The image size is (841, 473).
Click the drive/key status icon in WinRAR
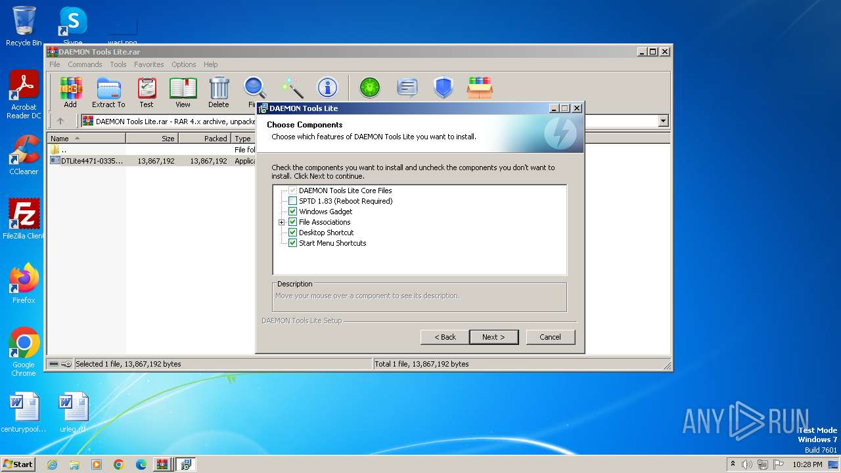tap(60, 364)
